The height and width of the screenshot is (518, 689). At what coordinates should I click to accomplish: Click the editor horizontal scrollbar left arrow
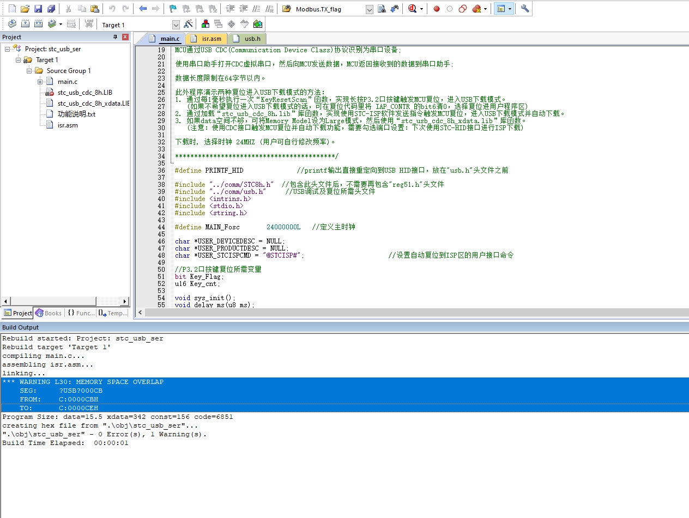pyautogui.click(x=140, y=313)
